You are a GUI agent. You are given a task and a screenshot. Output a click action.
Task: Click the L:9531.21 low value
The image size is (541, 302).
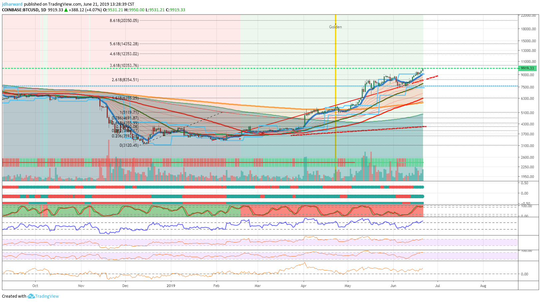tap(155, 10)
